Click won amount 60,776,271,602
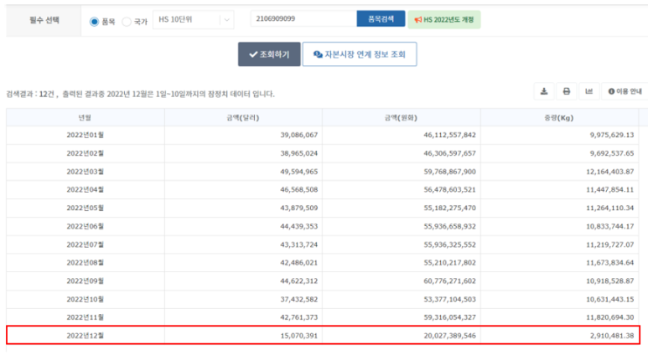 pos(449,280)
